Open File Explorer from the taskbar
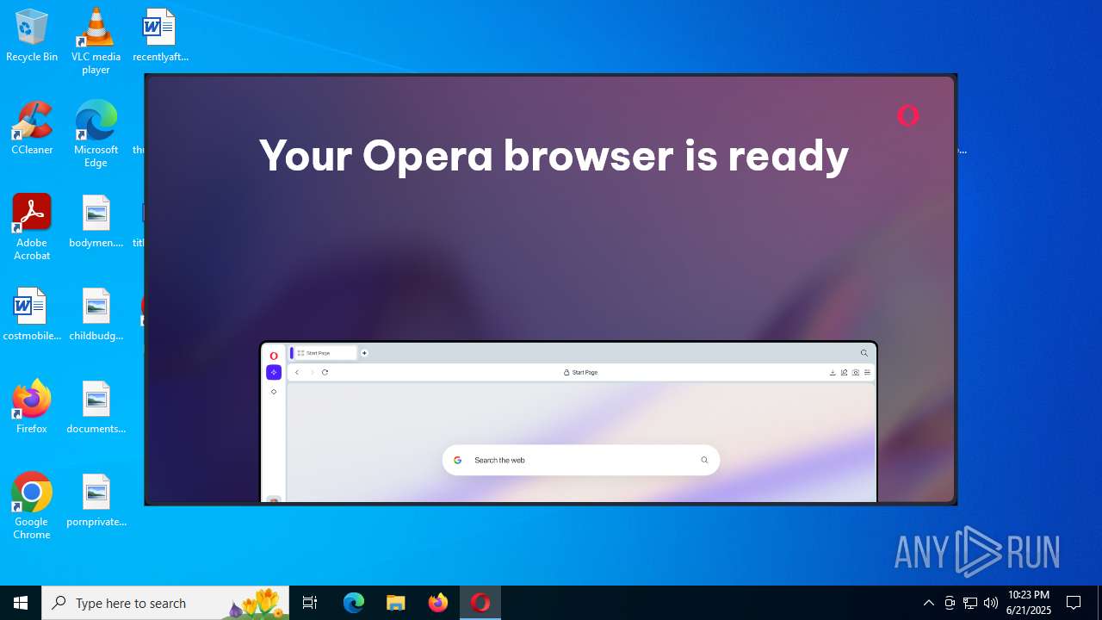The width and height of the screenshot is (1102, 620). (395, 603)
